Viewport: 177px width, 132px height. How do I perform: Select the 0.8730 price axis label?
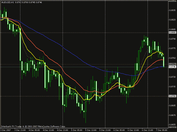(172, 77)
